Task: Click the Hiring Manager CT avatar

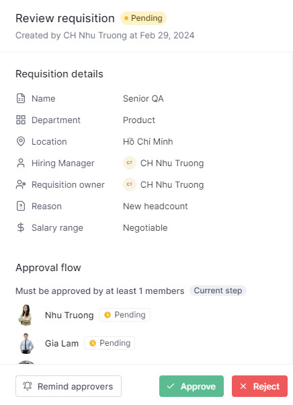Action: point(130,163)
